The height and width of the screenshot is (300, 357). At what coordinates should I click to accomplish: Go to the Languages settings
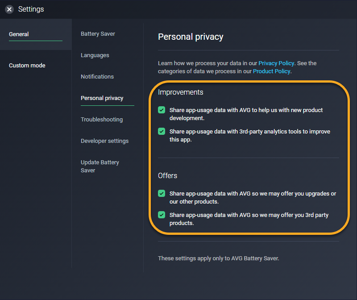(x=95, y=55)
